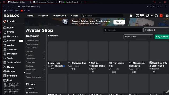169x95 pixels.
Task: Open the chat messages icon in header
Action: click(x=137, y=16)
